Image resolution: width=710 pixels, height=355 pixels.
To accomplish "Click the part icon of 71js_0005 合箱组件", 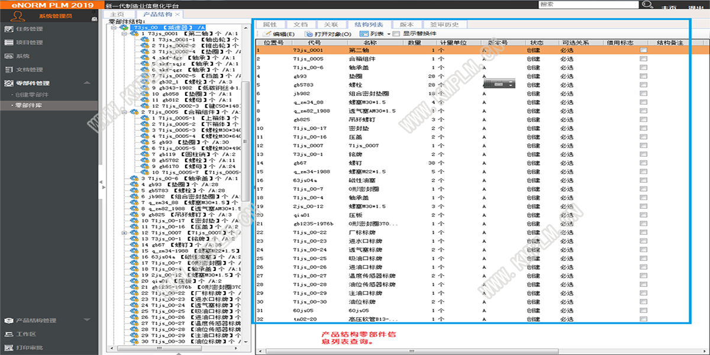I will (x=135, y=111).
